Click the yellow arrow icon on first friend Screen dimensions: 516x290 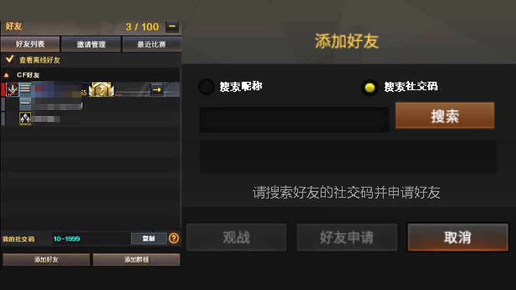(x=157, y=90)
